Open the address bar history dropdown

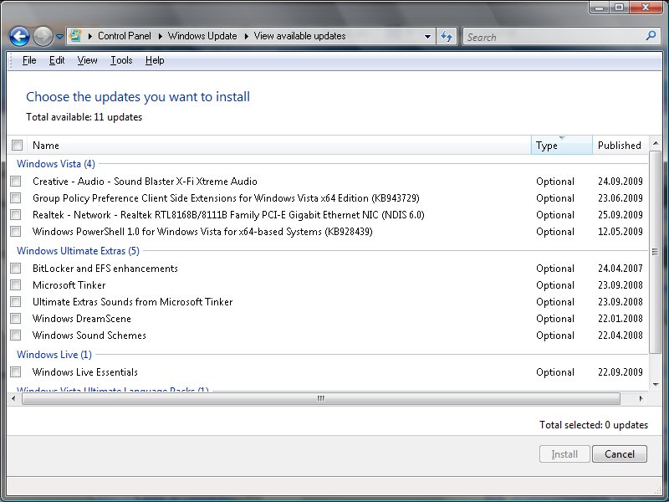pos(427,37)
